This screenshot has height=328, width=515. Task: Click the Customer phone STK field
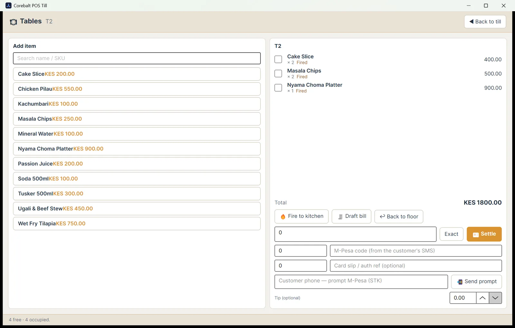(361, 282)
